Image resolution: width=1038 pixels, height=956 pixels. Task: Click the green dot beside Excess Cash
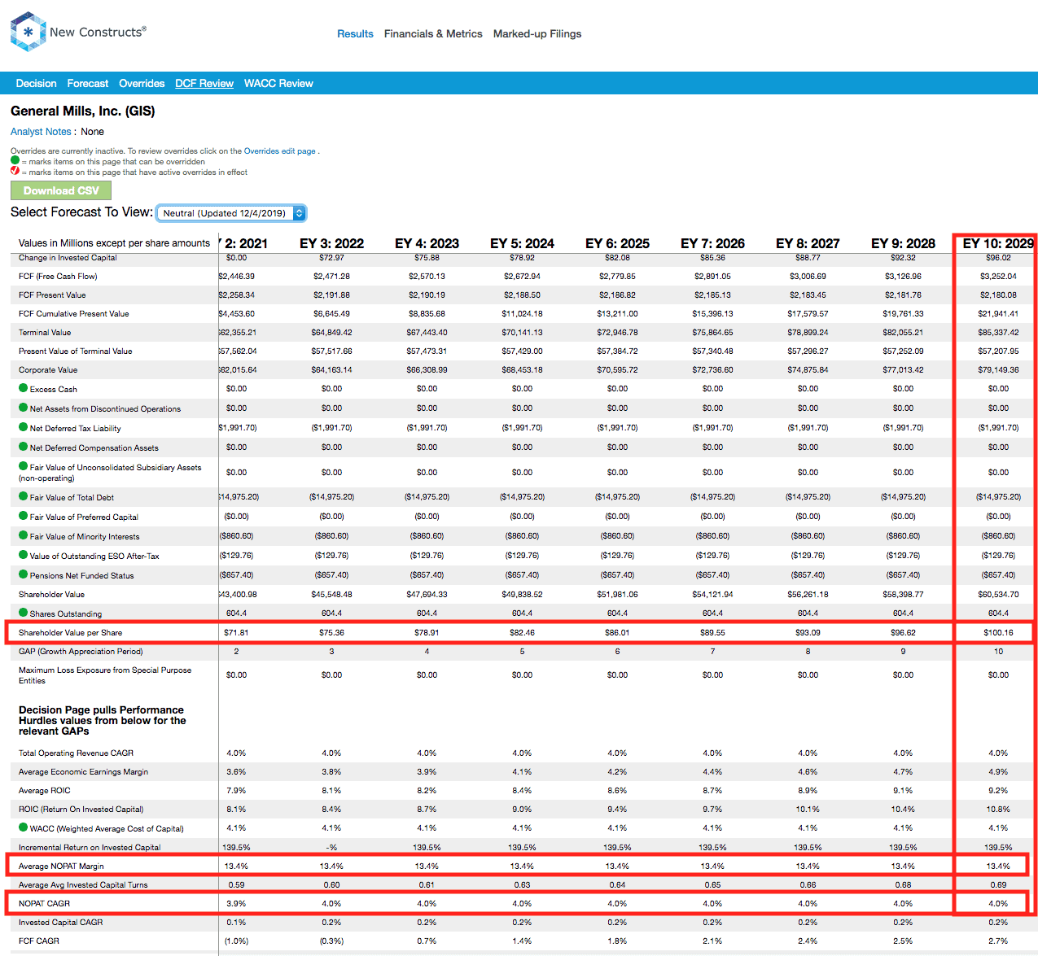[24, 388]
